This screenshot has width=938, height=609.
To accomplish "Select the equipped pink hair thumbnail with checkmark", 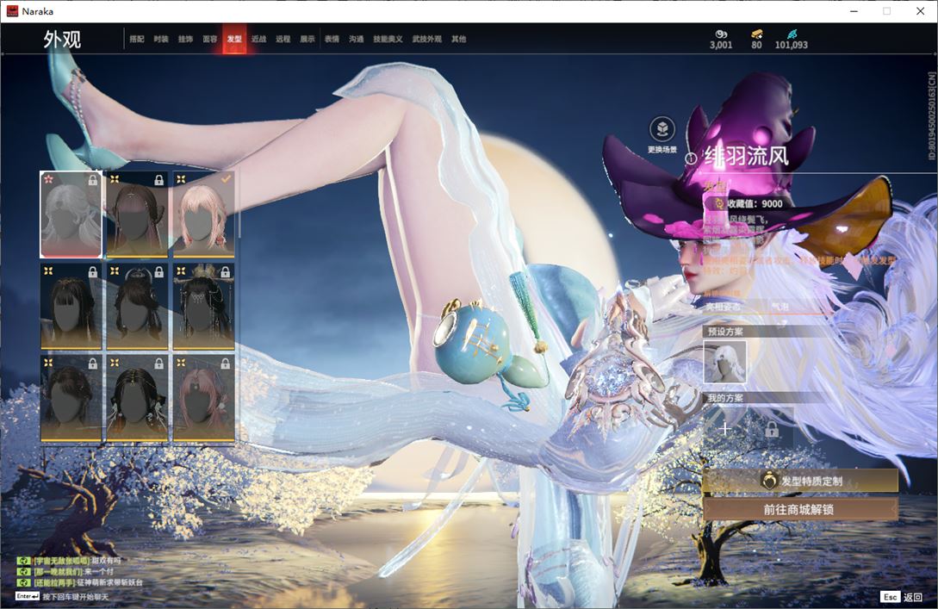I will click(x=203, y=214).
